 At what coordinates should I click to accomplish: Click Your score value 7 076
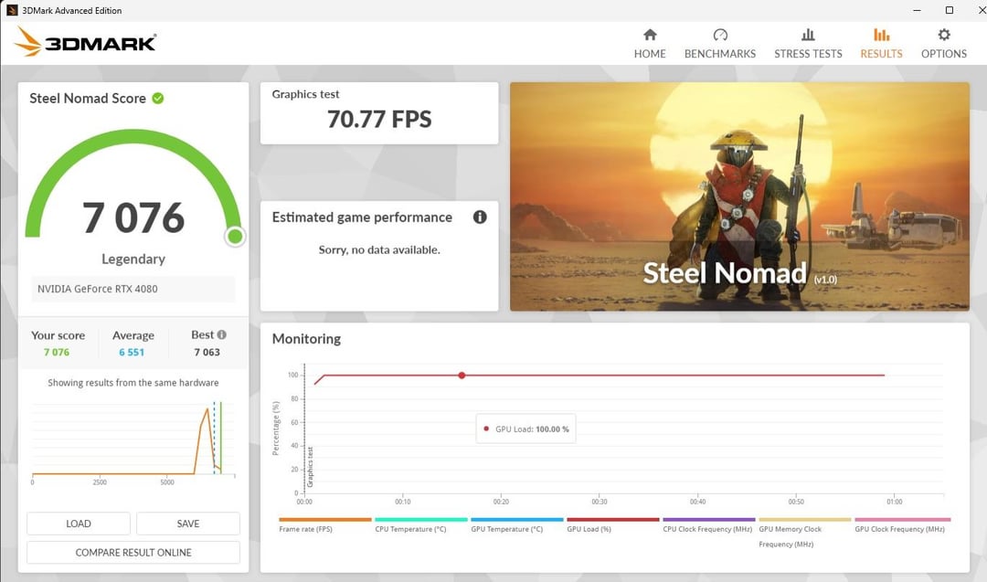[x=57, y=353]
